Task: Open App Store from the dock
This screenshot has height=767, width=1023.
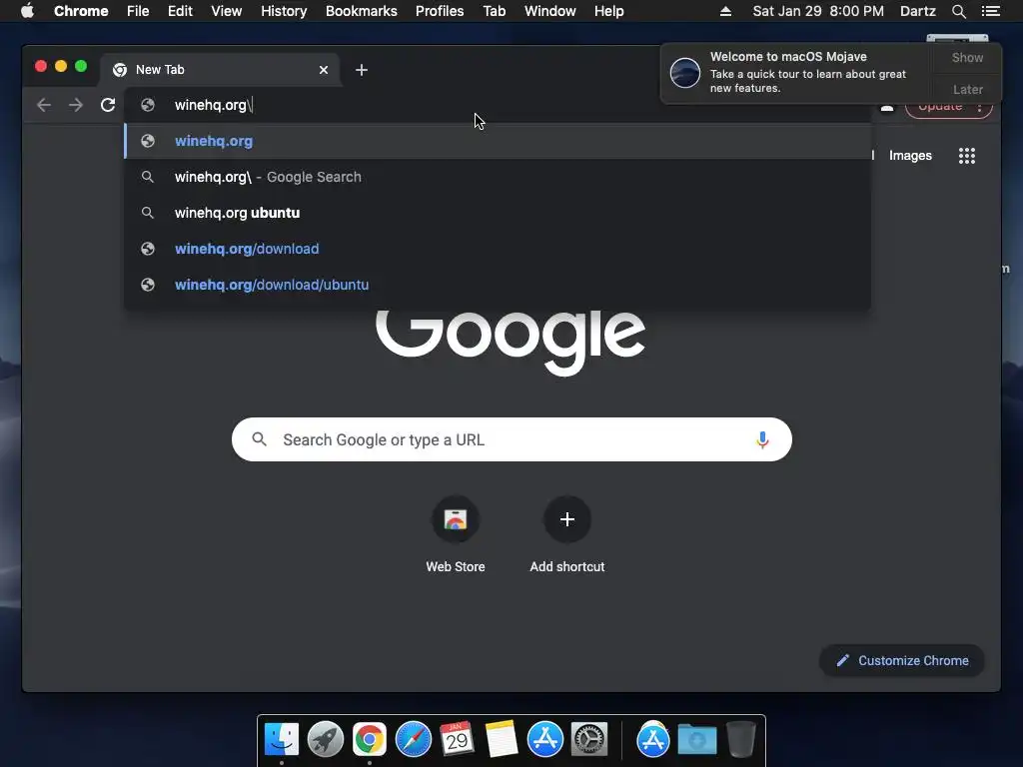Action: point(545,740)
